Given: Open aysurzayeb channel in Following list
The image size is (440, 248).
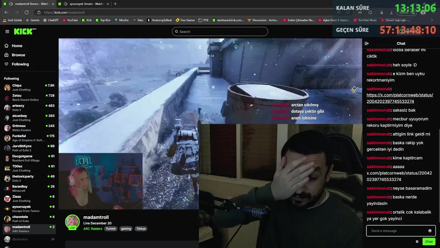Looking at the screenshot, I should (29, 209).
